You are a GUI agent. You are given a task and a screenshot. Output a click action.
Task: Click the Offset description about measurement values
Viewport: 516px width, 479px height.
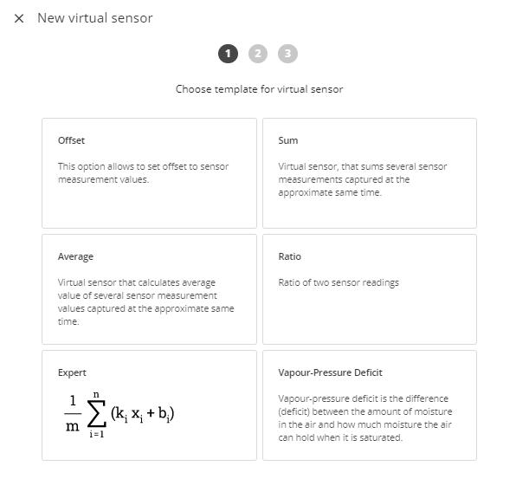click(143, 173)
